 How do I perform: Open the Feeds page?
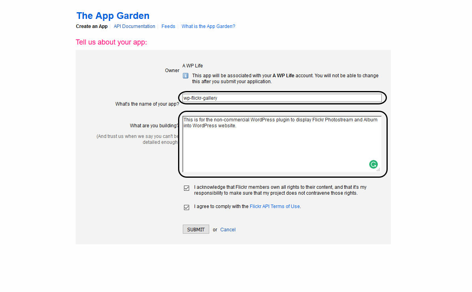(x=168, y=26)
